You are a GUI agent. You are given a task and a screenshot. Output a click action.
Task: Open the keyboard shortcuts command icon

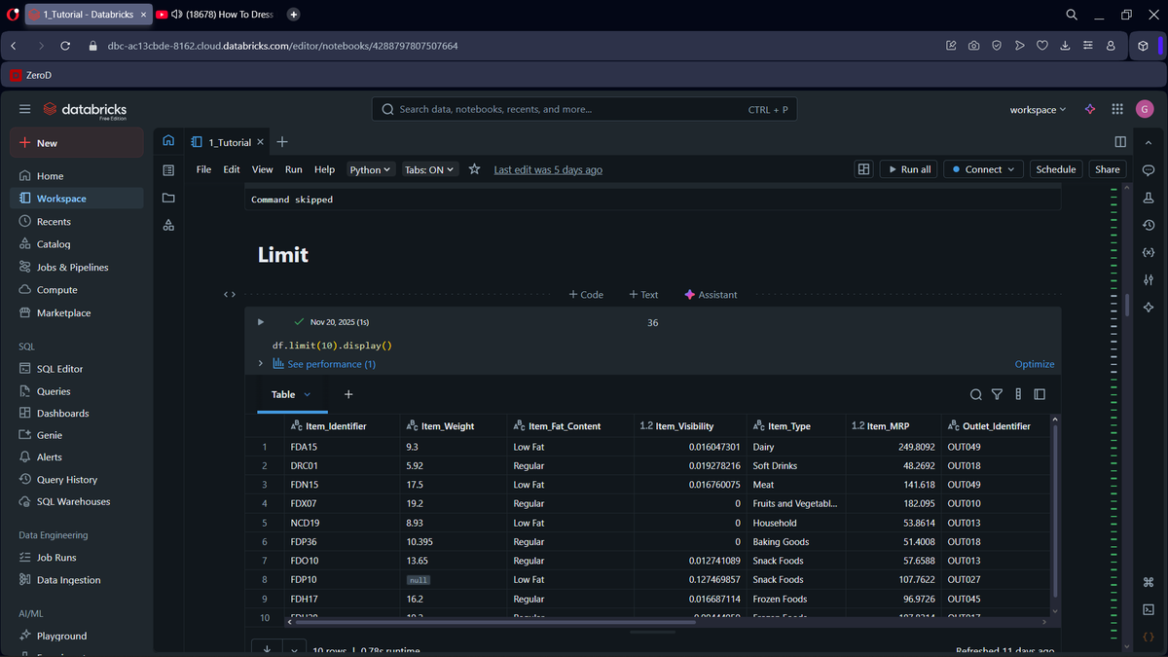1149,582
